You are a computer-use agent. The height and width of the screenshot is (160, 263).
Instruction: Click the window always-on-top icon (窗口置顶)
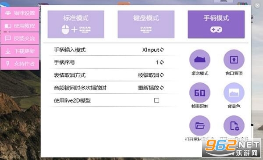pos(234,60)
